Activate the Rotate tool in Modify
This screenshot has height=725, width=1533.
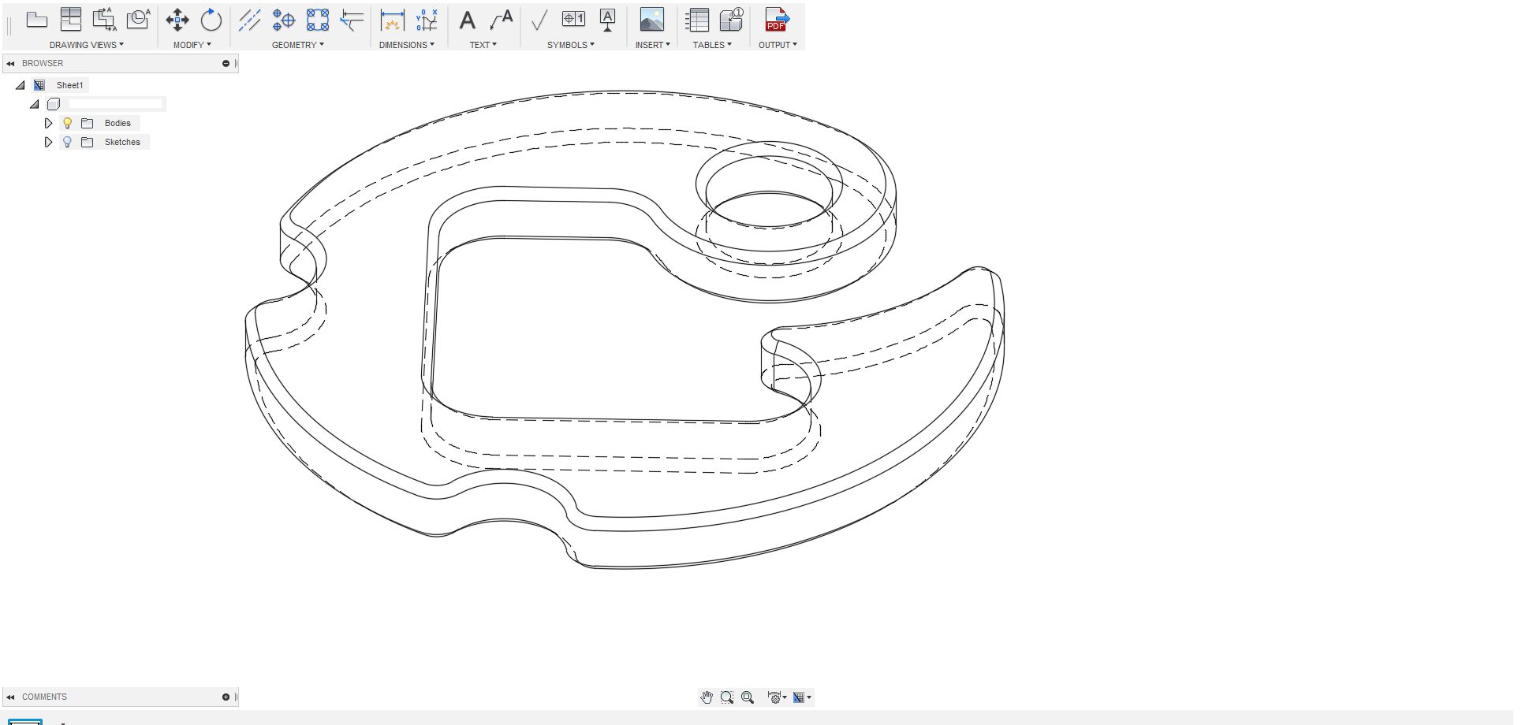pos(211,20)
